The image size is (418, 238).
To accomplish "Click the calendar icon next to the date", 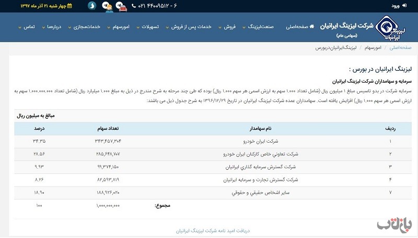I will [69, 6].
